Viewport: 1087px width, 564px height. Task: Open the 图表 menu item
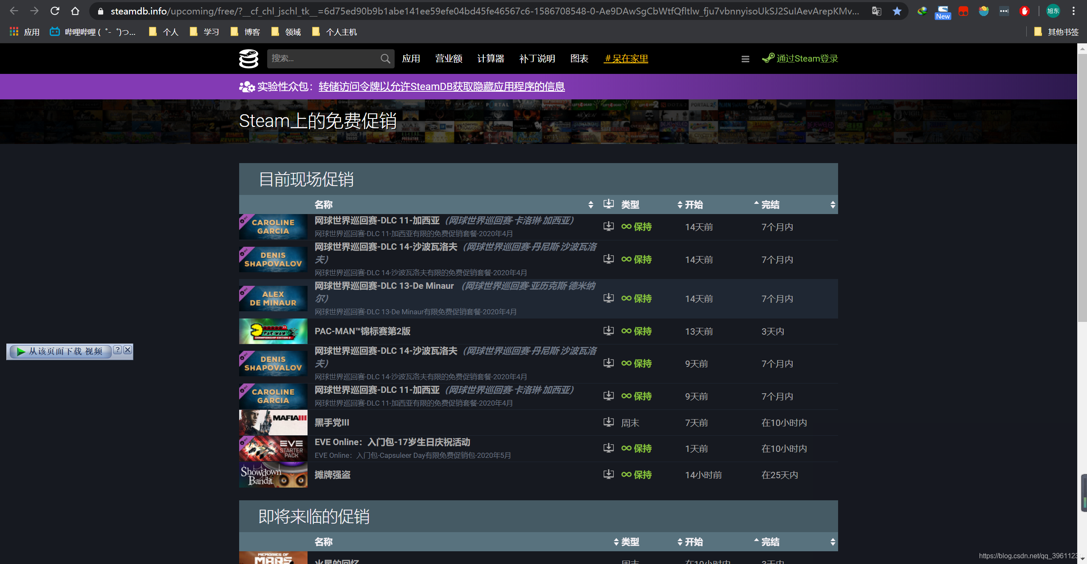(x=579, y=59)
